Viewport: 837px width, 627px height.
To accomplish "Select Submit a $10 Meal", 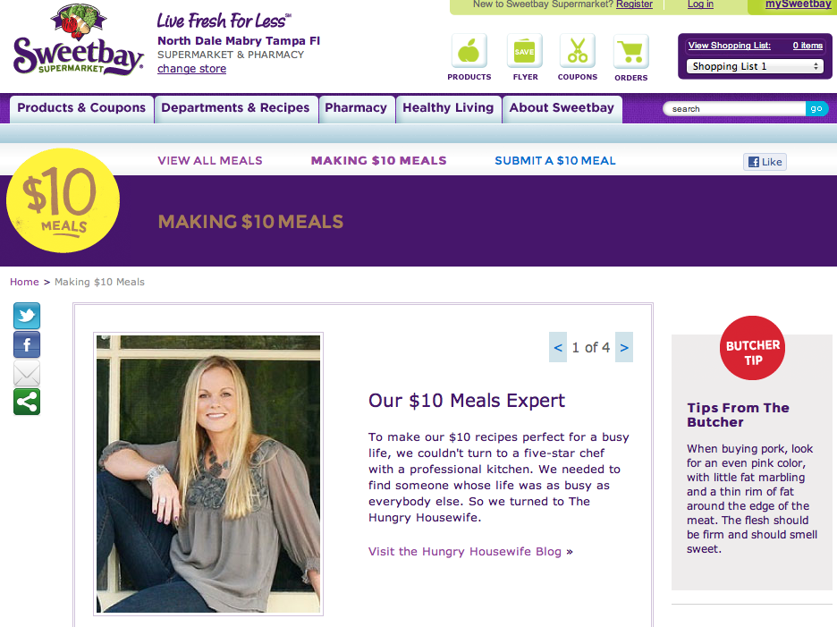I will pyautogui.click(x=555, y=161).
